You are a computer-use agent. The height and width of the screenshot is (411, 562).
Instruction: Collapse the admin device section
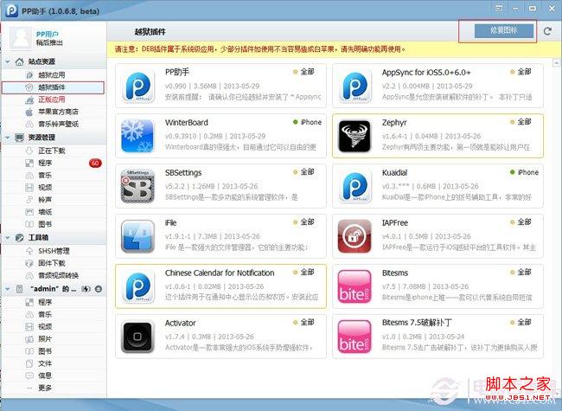[8, 289]
